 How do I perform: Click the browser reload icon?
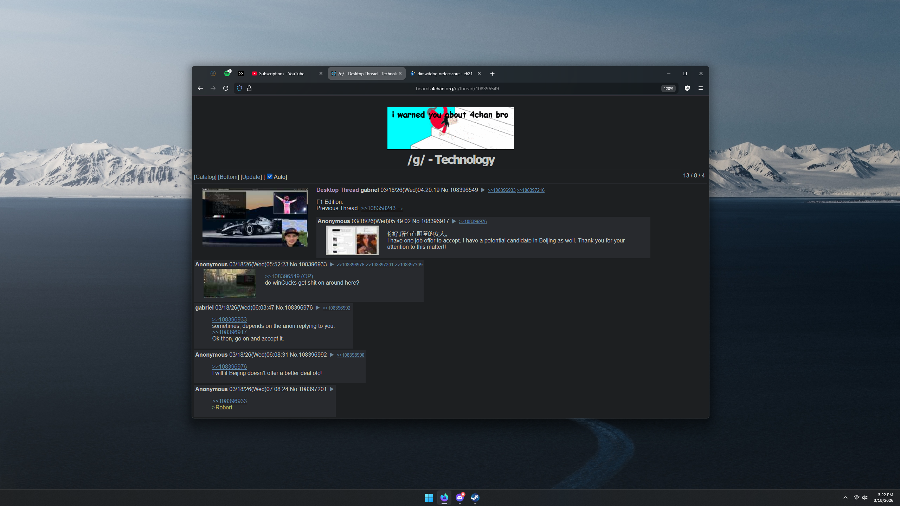226,88
